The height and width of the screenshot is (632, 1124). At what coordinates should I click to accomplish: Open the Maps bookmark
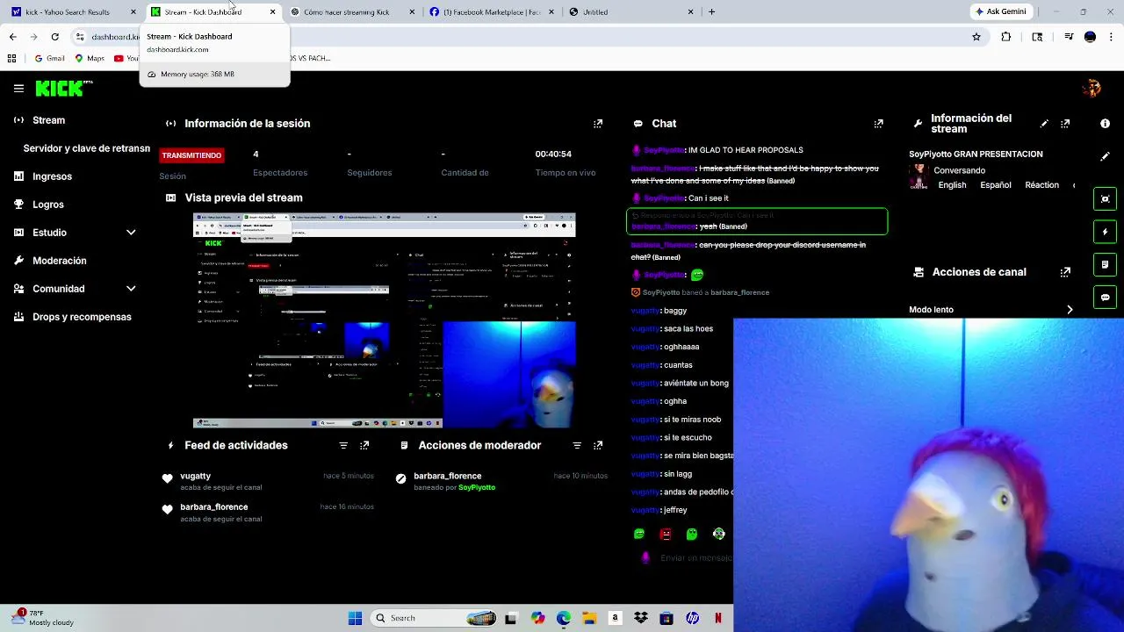90,58
